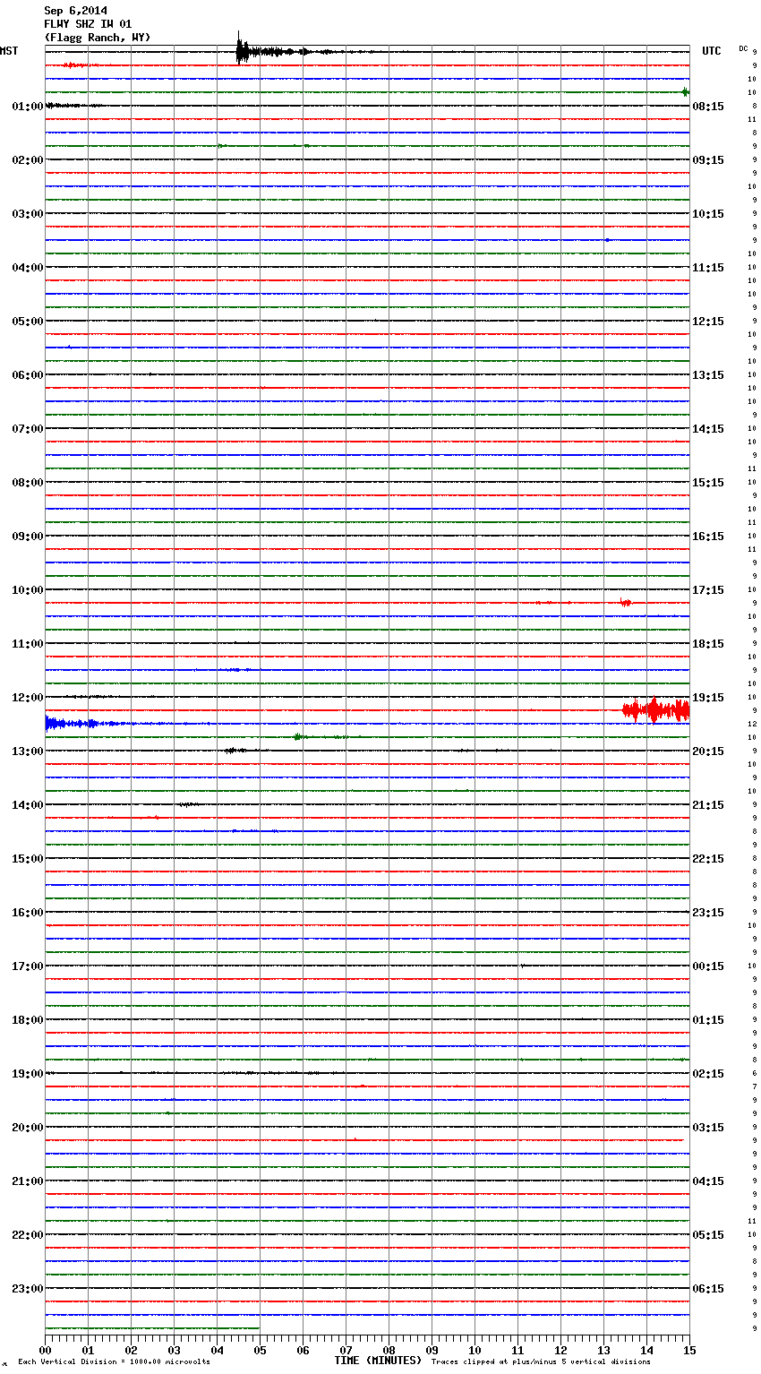
Task: Click the "Traces clipped" footnote text
Action: [541, 1362]
